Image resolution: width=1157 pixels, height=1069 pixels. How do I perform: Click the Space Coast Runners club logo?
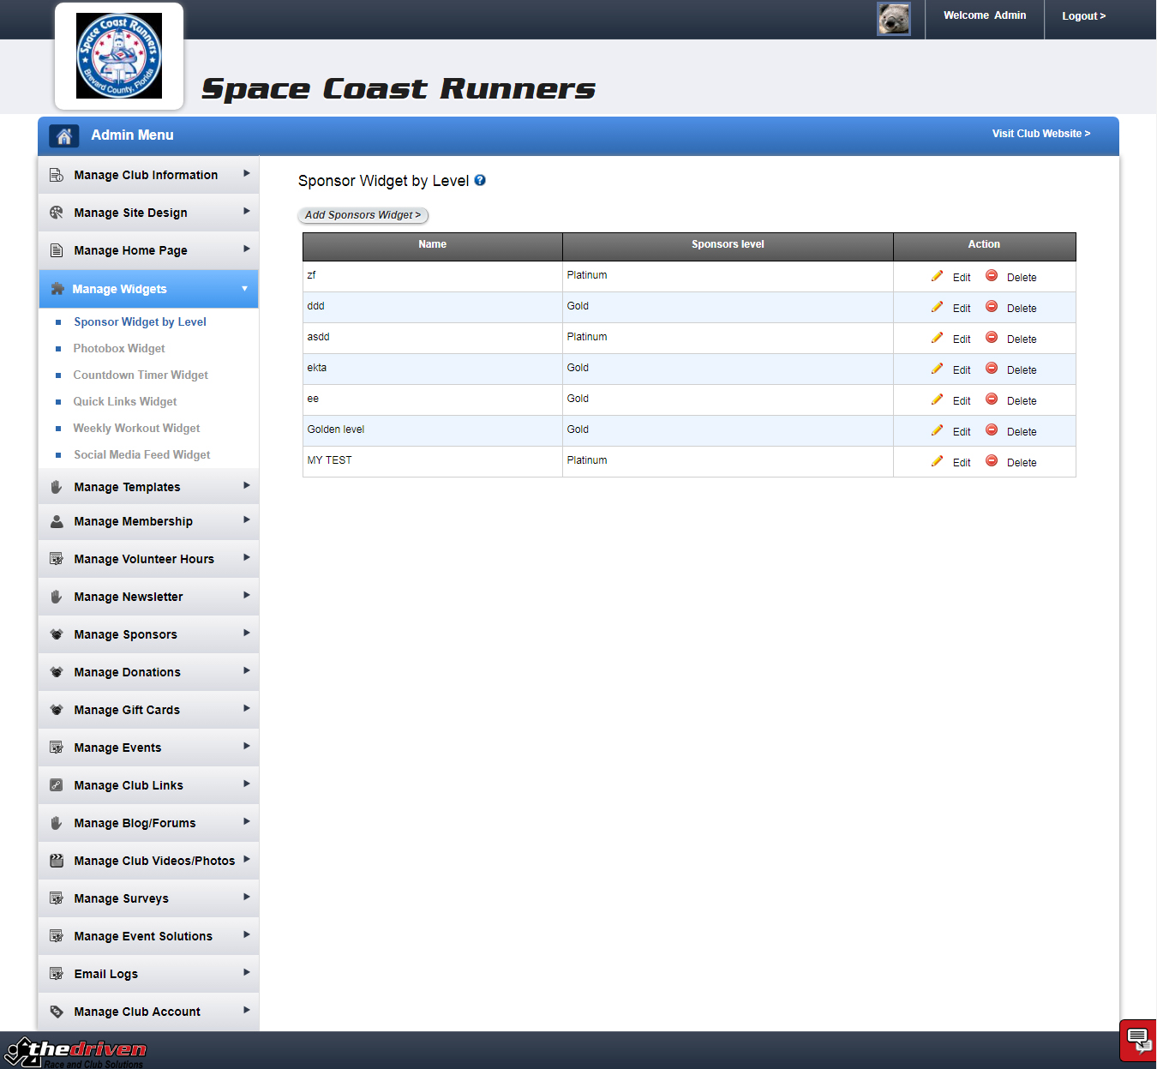point(119,56)
